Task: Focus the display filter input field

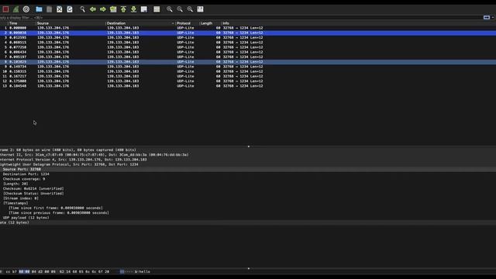Action: coord(240,18)
